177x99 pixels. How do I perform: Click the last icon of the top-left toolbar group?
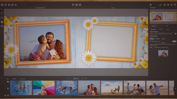pyautogui.click(x=16, y=5)
